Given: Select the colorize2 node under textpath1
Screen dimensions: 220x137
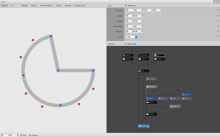Looking at the screenshot, I should (x=128, y=59).
